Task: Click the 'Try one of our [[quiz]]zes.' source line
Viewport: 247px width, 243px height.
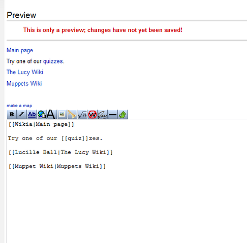Action: pos(55,138)
